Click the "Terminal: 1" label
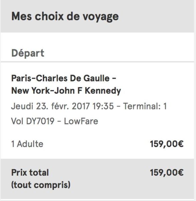Screen dimensions: 196x201 pos(145,106)
